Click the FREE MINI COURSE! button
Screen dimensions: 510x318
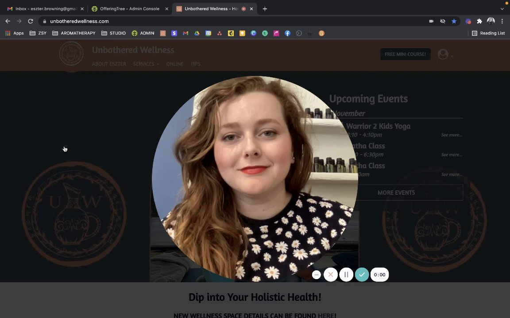[x=405, y=54]
